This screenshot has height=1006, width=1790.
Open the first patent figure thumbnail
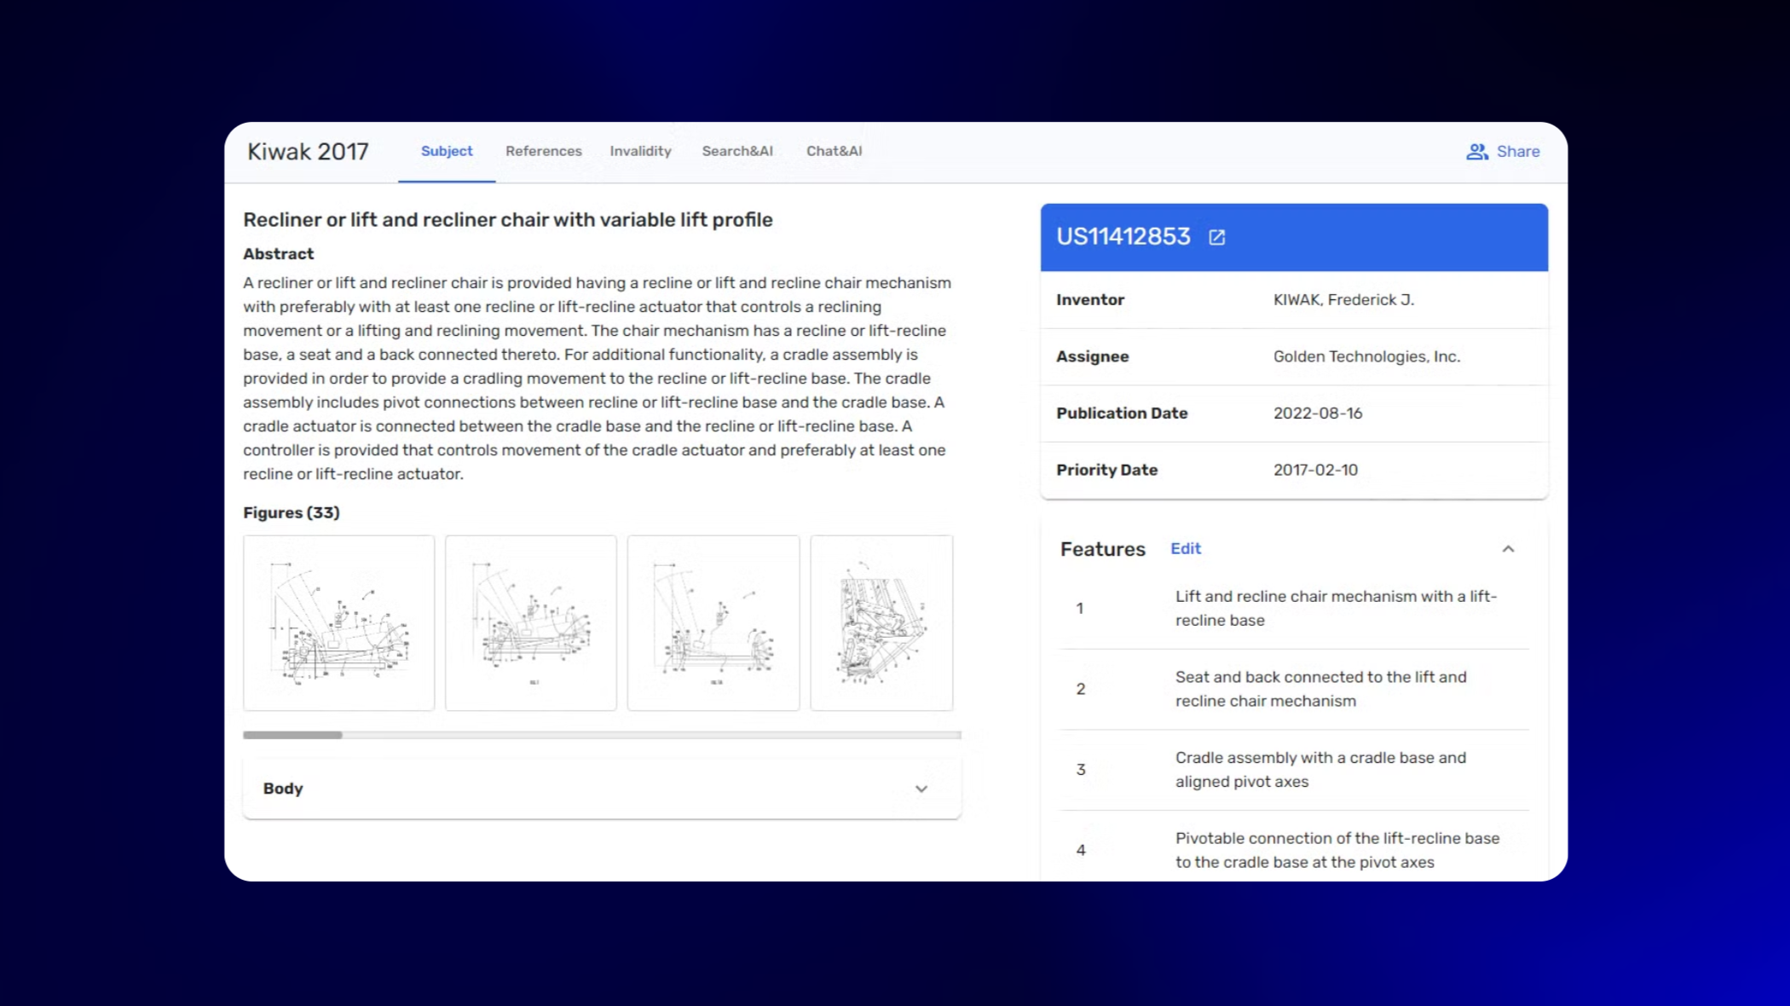(x=338, y=622)
